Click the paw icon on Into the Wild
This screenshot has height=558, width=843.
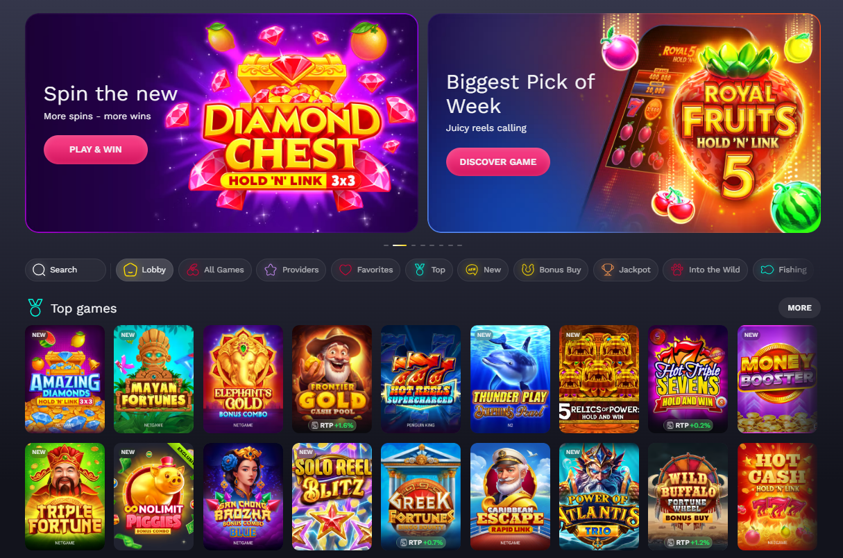click(676, 270)
